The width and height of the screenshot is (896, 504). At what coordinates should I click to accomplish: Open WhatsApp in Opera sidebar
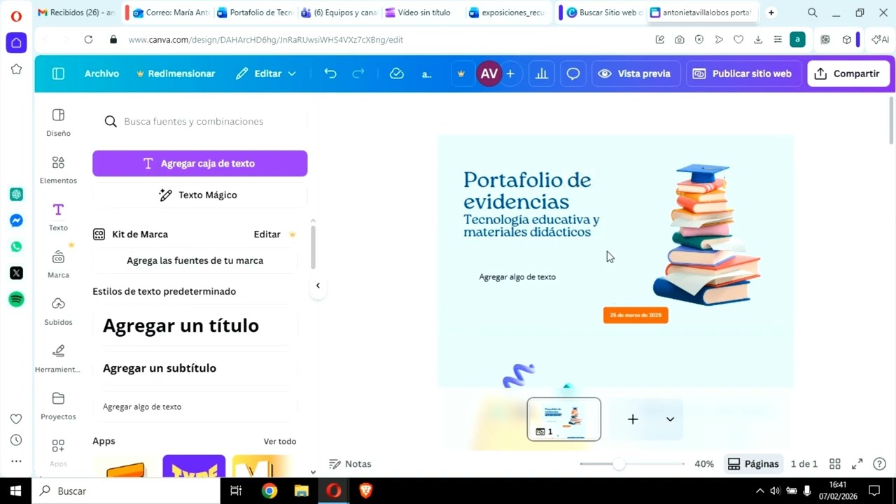16,246
